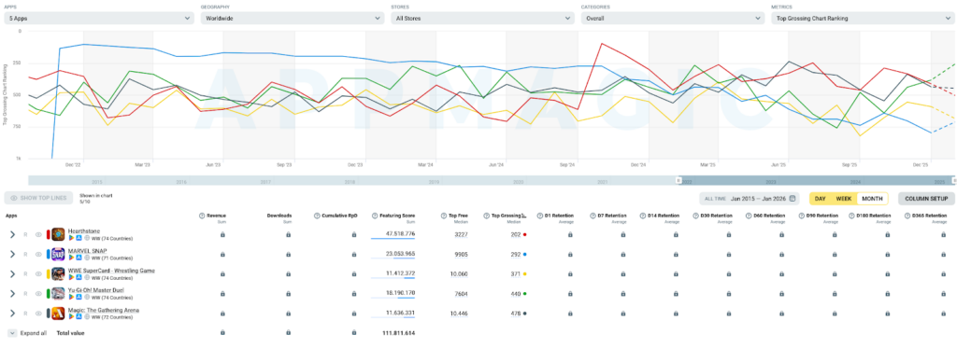Click the D7 Retention lock icon for Hearthstone
The image size is (957, 349).
pos(623,234)
